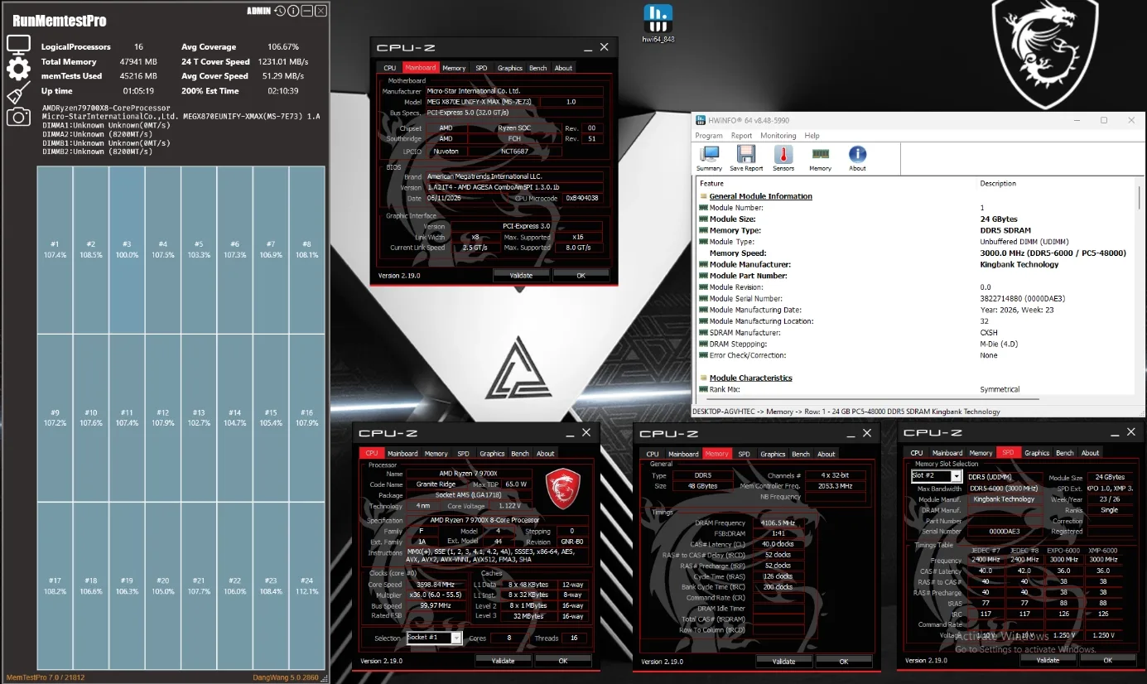Open Mainboard tab in CPU-Z SPD window
The image size is (1147, 684).
click(x=947, y=453)
